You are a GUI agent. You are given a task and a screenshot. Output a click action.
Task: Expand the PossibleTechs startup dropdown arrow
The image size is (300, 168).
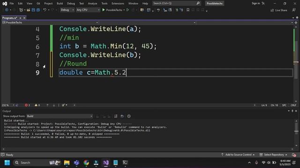124,10
